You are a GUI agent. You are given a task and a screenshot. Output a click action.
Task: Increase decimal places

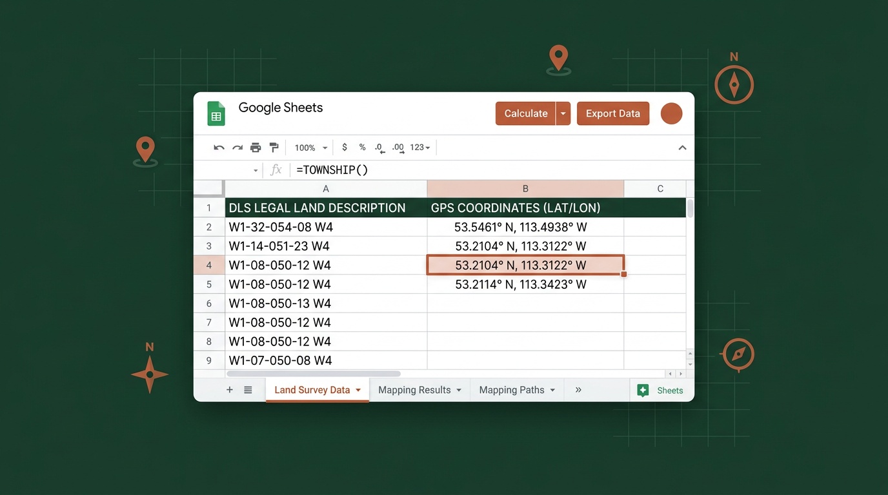click(x=398, y=147)
